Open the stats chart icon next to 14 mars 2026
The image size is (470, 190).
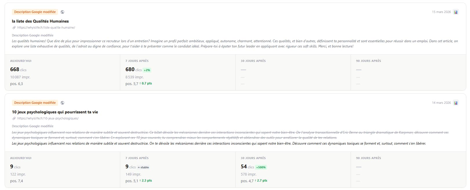point(456,103)
